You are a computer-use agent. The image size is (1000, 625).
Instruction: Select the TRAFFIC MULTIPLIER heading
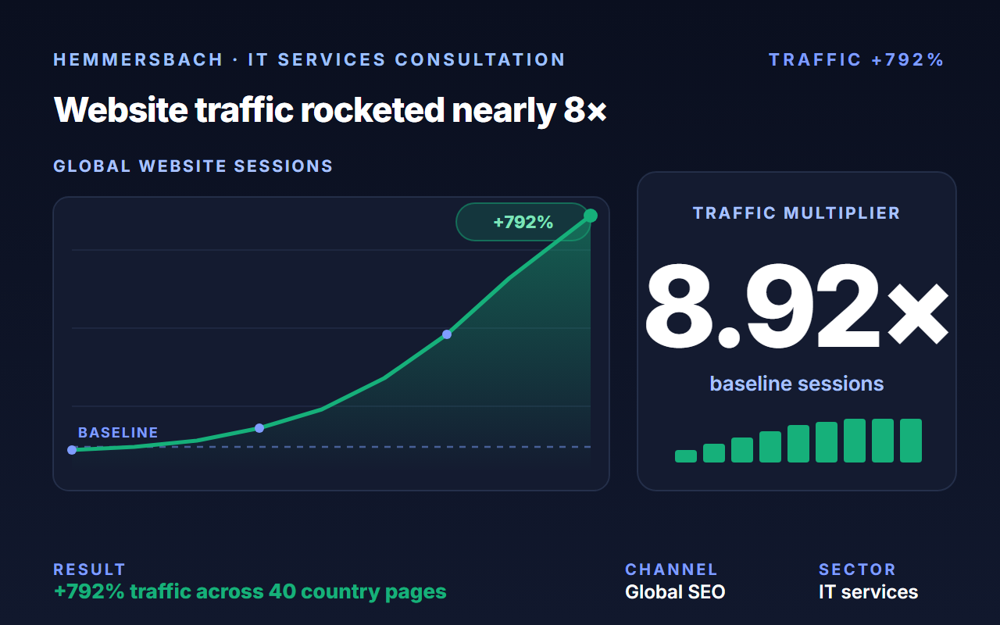(x=797, y=212)
